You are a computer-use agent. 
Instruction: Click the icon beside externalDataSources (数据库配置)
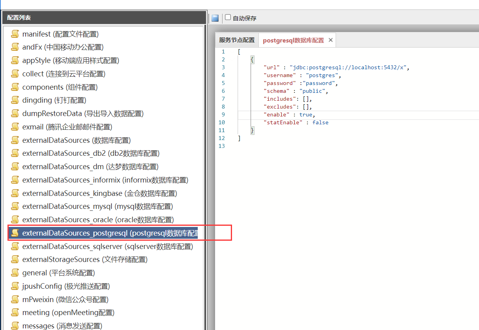point(15,140)
